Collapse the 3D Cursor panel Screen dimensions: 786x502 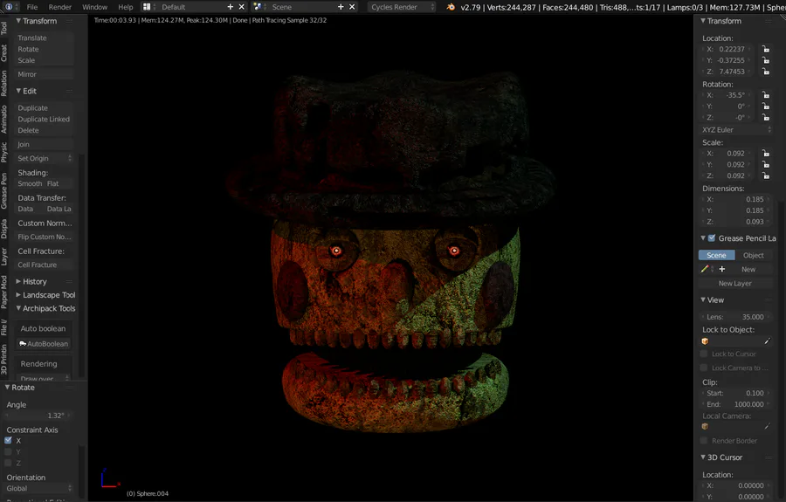click(x=703, y=457)
